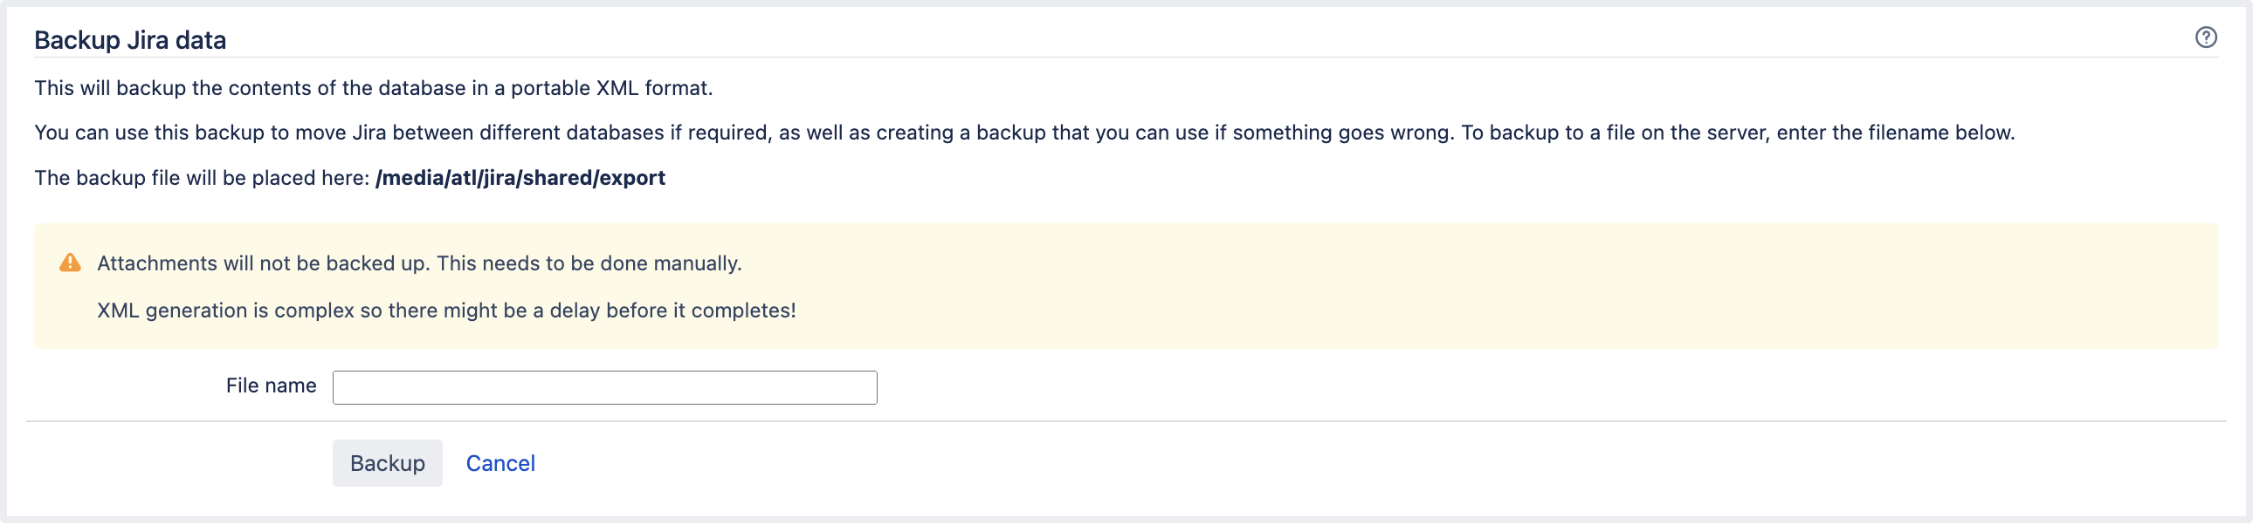Click the Backup Jira data heading
Image resolution: width=2253 pixels, height=525 pixels.
pyautogui.click(x=129, y=38)
